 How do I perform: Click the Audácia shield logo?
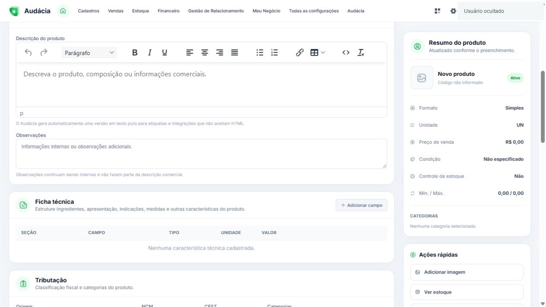tap(14, 11)
